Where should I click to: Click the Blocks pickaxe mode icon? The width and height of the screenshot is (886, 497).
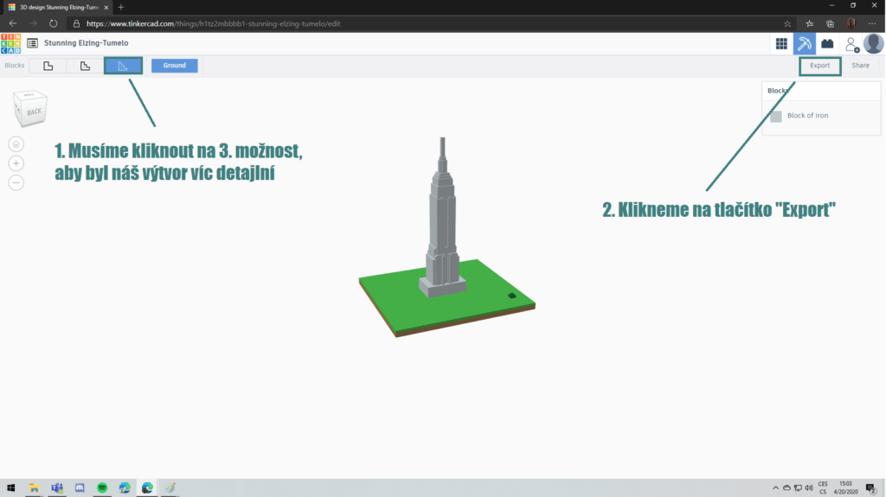tap(805, 43)
